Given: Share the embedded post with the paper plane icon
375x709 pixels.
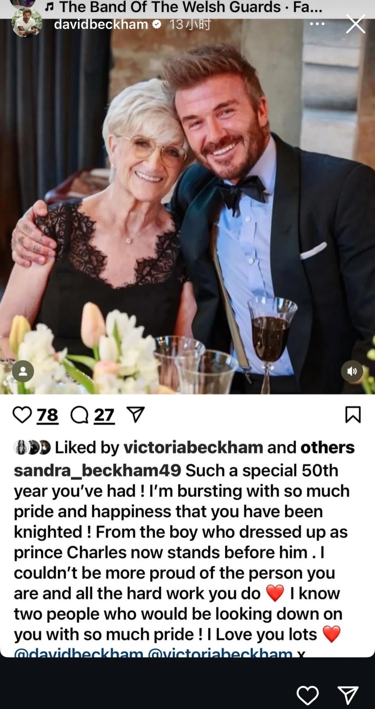Looking at the screenshot, I should pyautogui.click(x=135, y=415).
